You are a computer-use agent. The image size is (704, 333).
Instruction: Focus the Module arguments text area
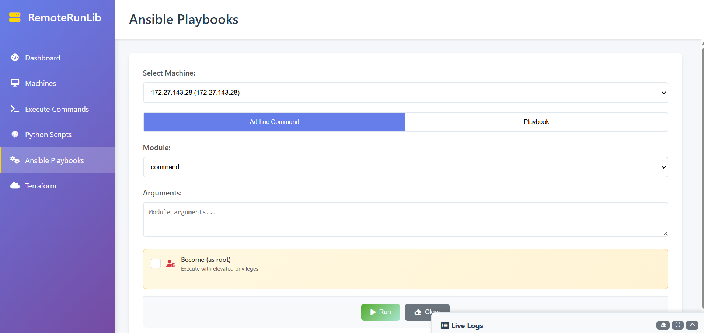click(405, 219)
